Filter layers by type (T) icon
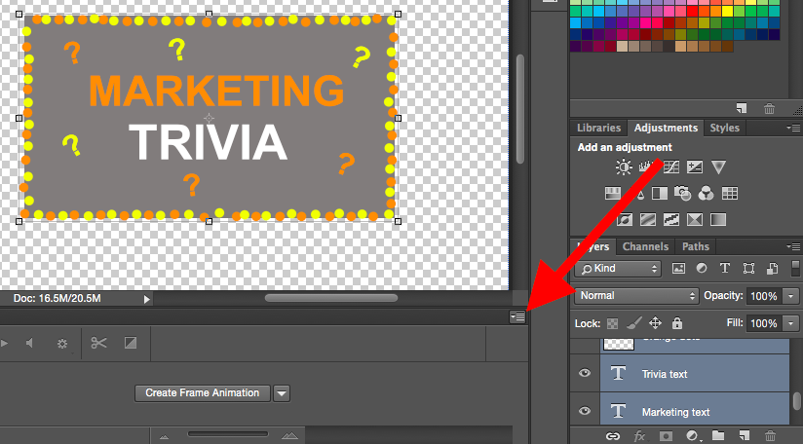This screenshot has height=444, width=803. (x=725, y=268)
